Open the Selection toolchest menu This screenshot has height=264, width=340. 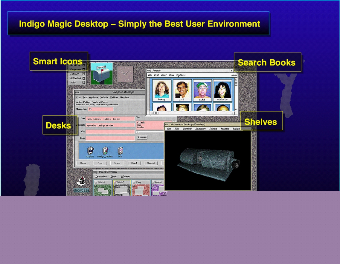(x=77, y=78)
